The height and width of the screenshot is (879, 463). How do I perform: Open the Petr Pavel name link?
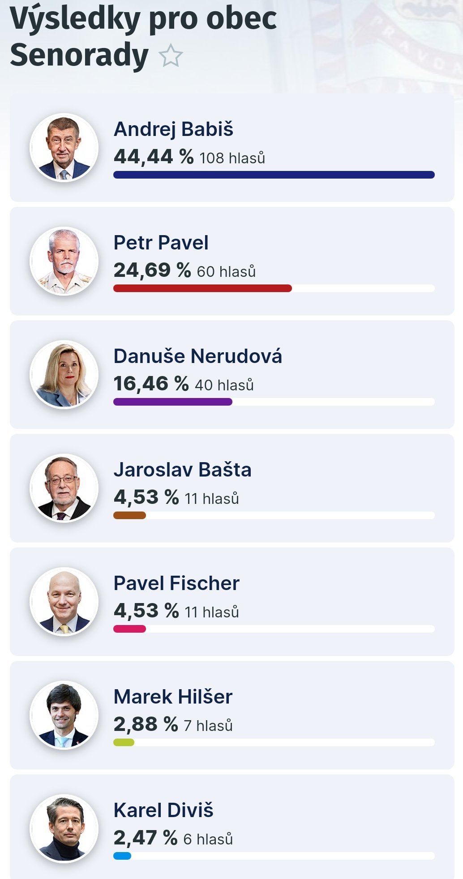click(x=161, y=243)
